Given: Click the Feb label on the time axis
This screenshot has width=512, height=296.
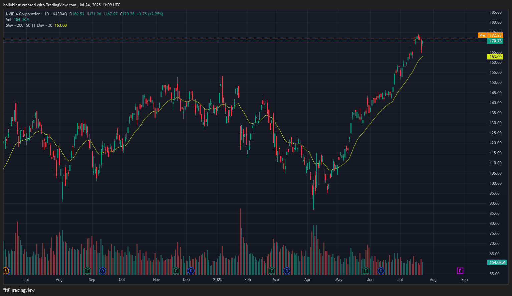Looking at the screenshot, I should (x=247, y=280).
